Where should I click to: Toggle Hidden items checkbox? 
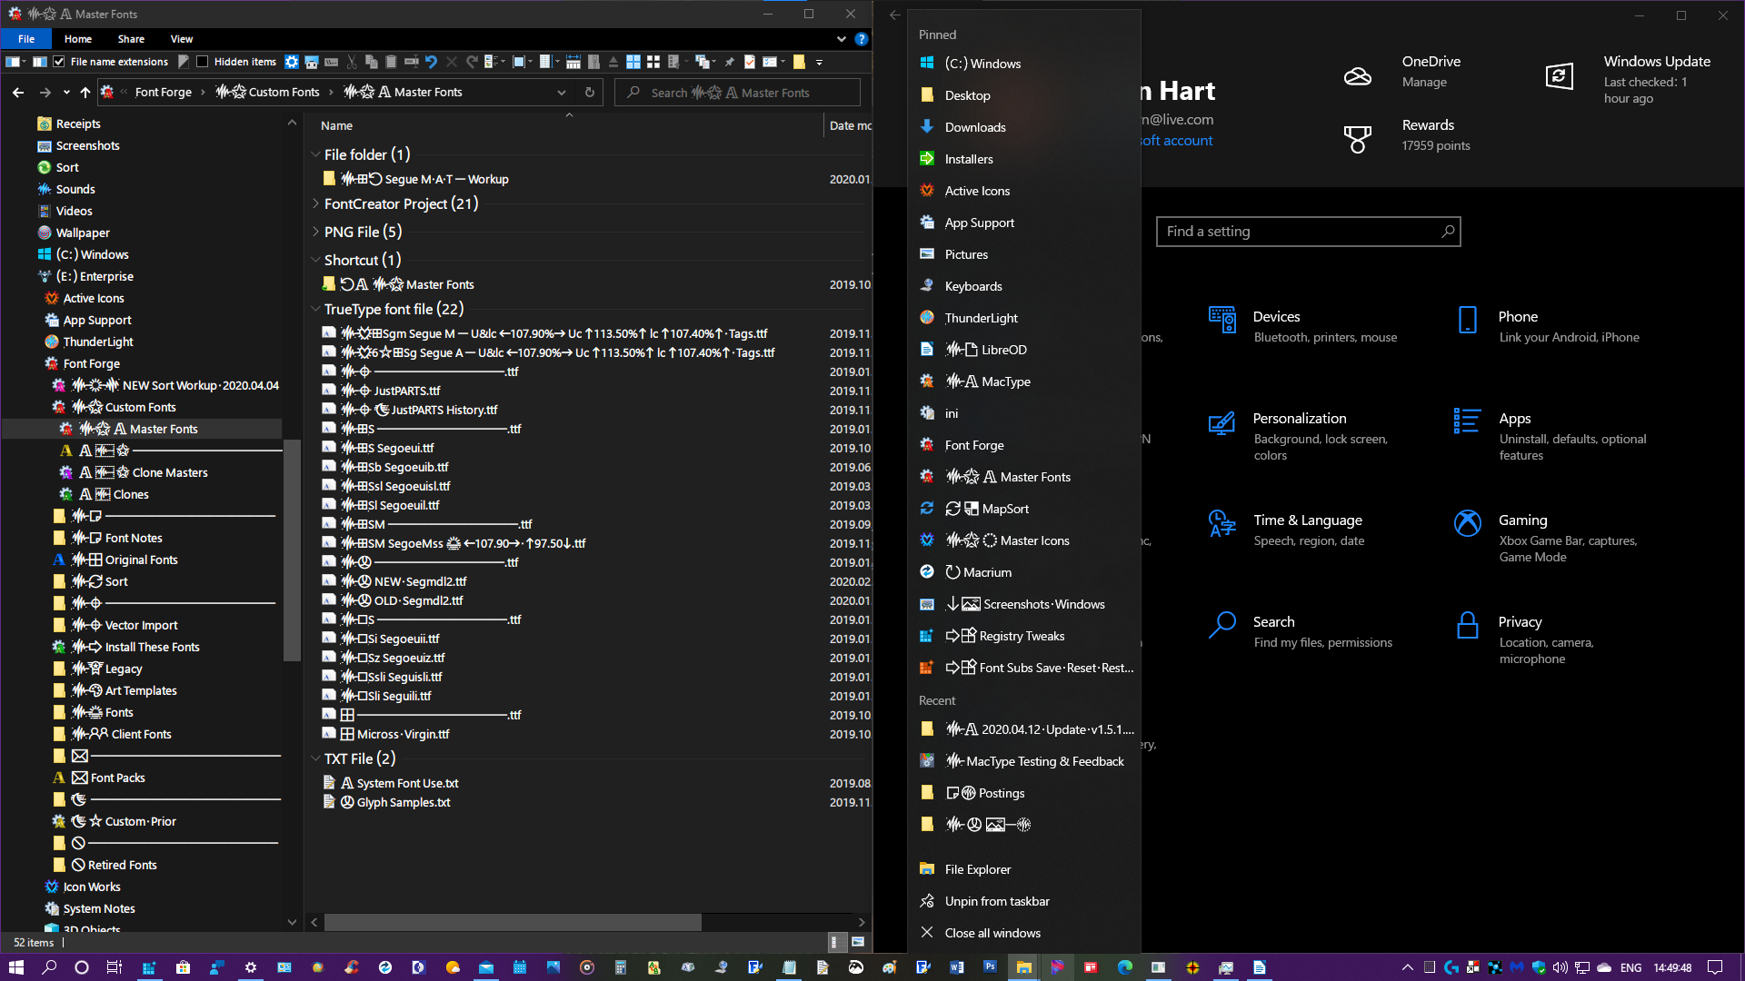tap(203, 62)
